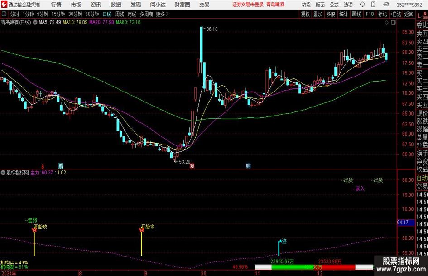Open 多周期 multi-period view

(x=146, y=14)
